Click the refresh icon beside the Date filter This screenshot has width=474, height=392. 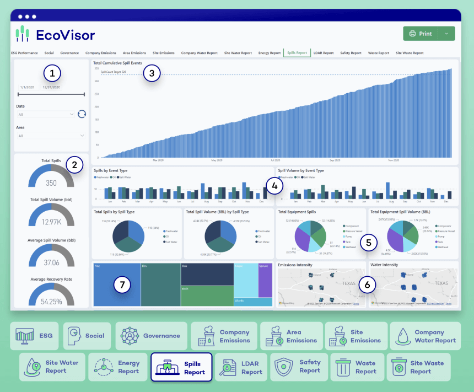[82, 114]
